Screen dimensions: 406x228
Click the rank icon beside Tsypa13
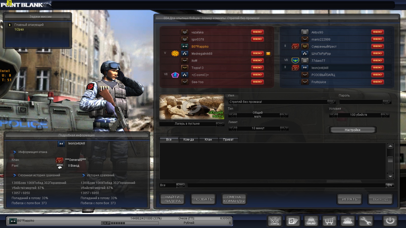(185, 68)
